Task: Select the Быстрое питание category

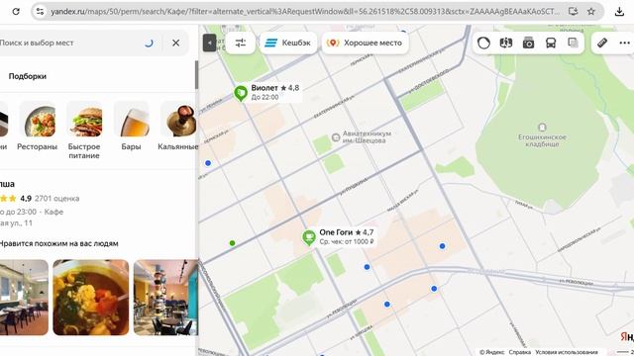Action: coord(84,131)
